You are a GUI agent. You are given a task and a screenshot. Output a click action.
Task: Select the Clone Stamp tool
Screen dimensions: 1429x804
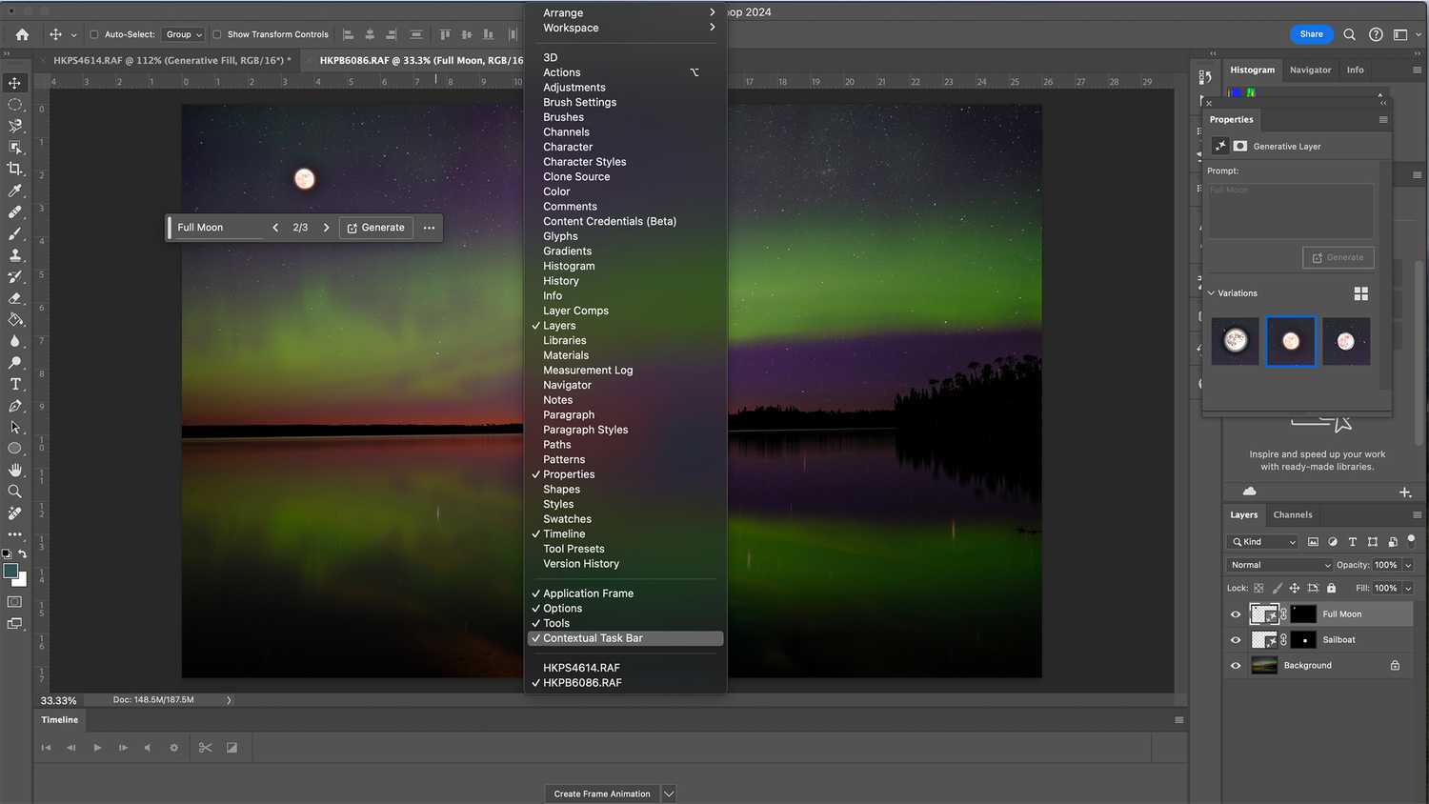[14, 254]
